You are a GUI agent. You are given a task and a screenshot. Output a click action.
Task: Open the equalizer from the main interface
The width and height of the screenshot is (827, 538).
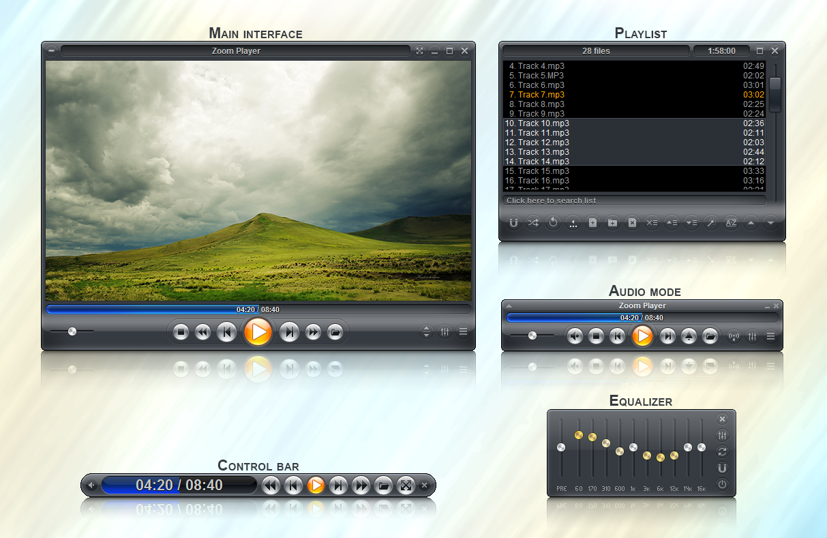(445, 331)
